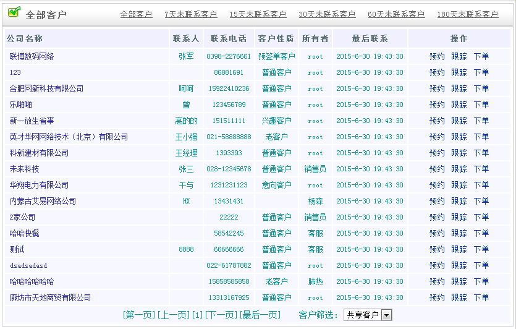Image resolution: width=516 pixels, height=329 pixels.
Task: Click phone number 15922410236
Action: (229, 88)
